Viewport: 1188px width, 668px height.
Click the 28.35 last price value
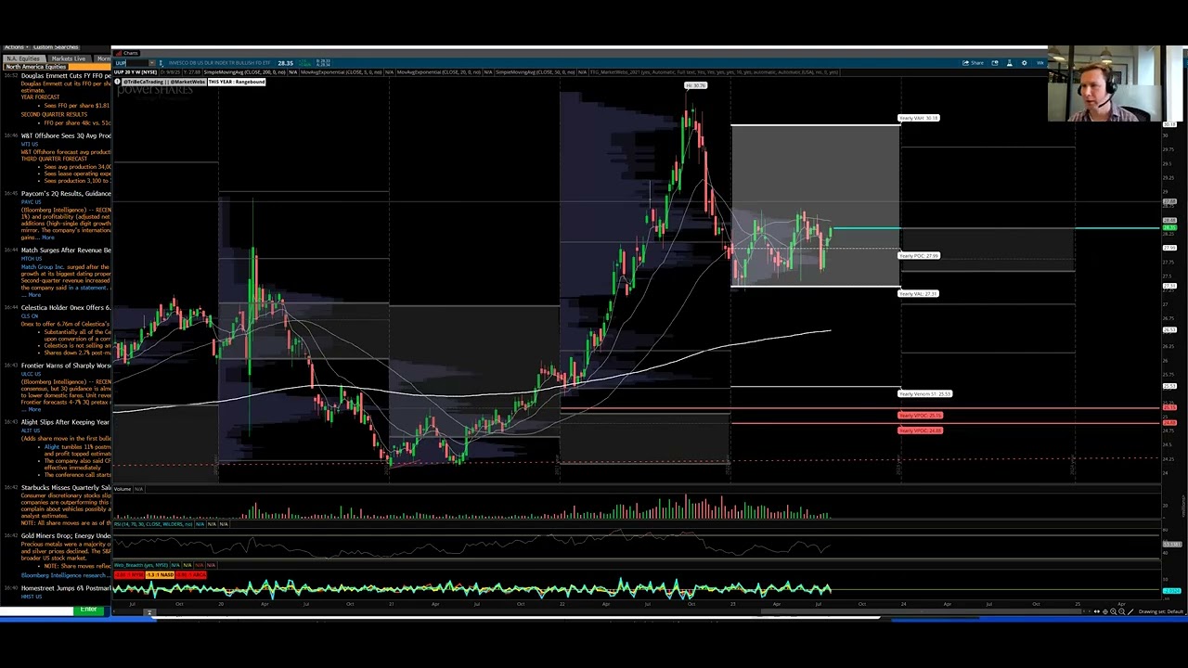click(285, 63)
